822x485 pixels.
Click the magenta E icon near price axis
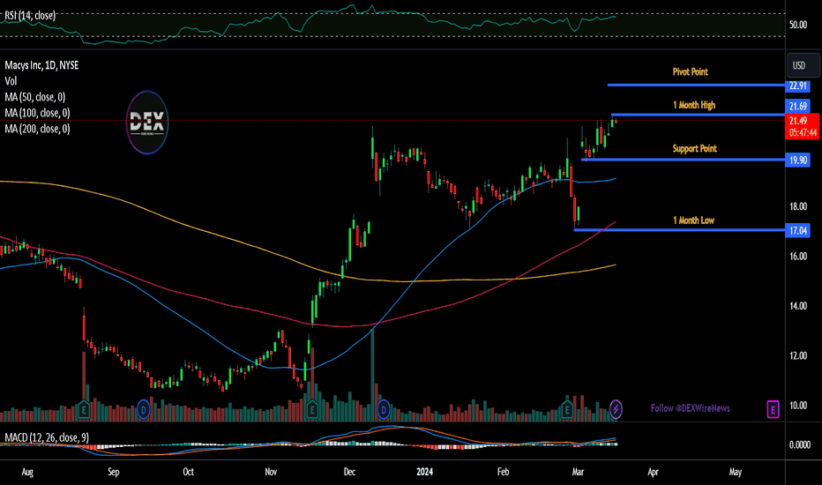[773, 409]
